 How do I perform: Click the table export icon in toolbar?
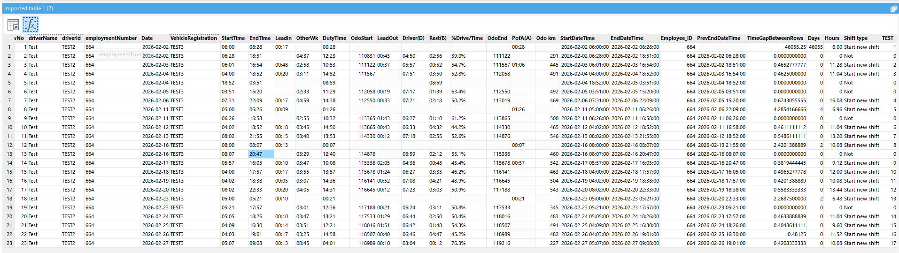coord(13,24)
